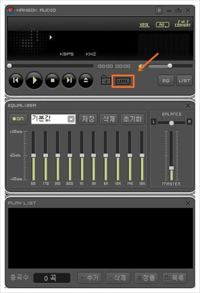
Task: Click the 14K equalizer slider
Action: (130, 155)
